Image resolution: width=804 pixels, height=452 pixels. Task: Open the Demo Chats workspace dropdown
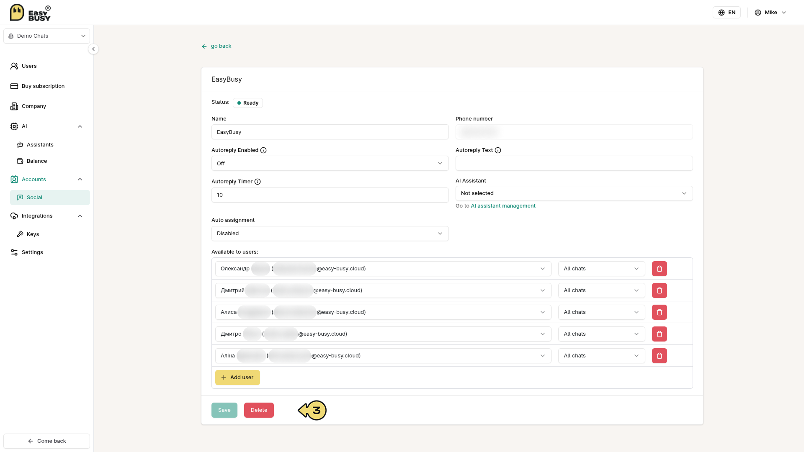pyautogui.click(x=46, y=36)
